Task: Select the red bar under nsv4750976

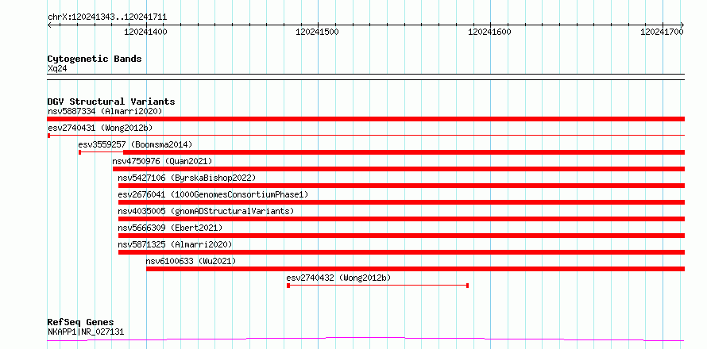Action: 399,169
